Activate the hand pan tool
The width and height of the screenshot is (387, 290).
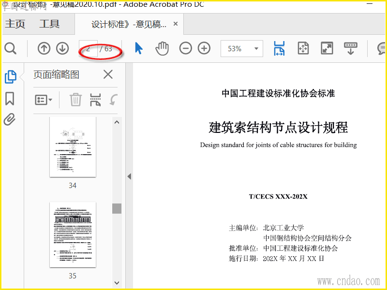[x=162, y=48]
